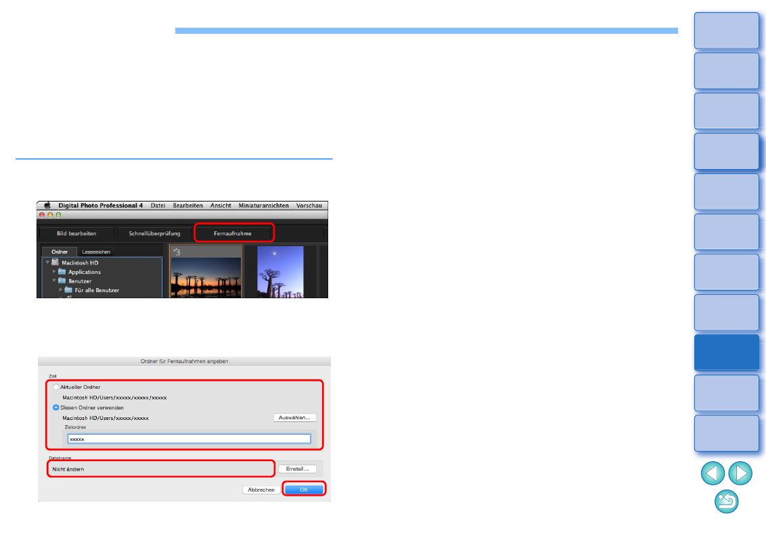Click the Für alle Benutzer tree label
766x541 pixels.
tap(97, 291)
